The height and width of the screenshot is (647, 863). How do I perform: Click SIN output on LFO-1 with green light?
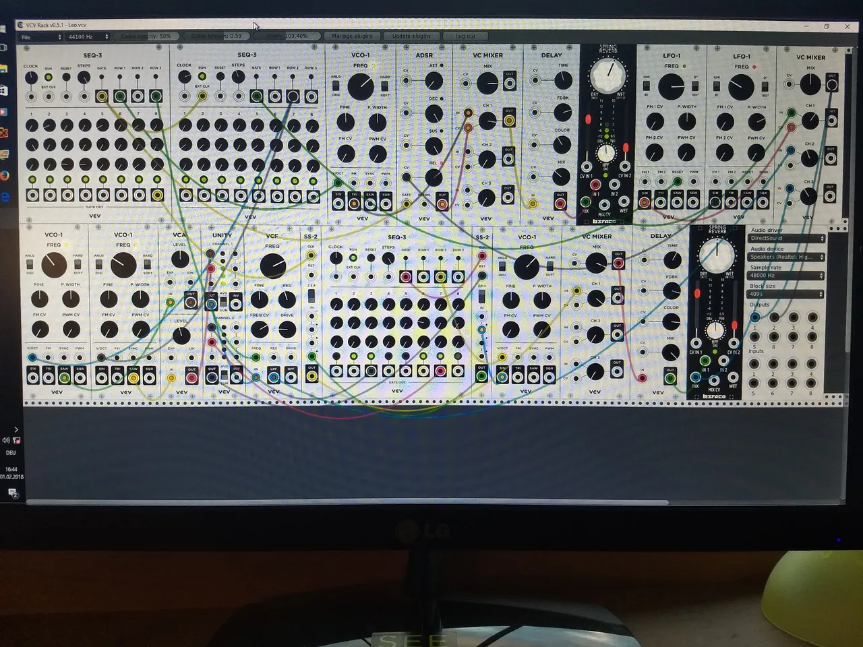(645, 202)
